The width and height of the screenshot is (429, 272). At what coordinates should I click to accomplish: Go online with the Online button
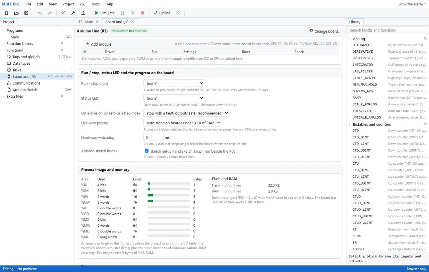pyautogui.click(x=162, y=13)
